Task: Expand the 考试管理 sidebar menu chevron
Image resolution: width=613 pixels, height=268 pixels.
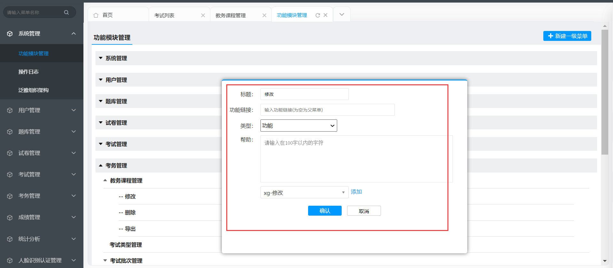Action: pyautogui.click(x=74, y=174)
